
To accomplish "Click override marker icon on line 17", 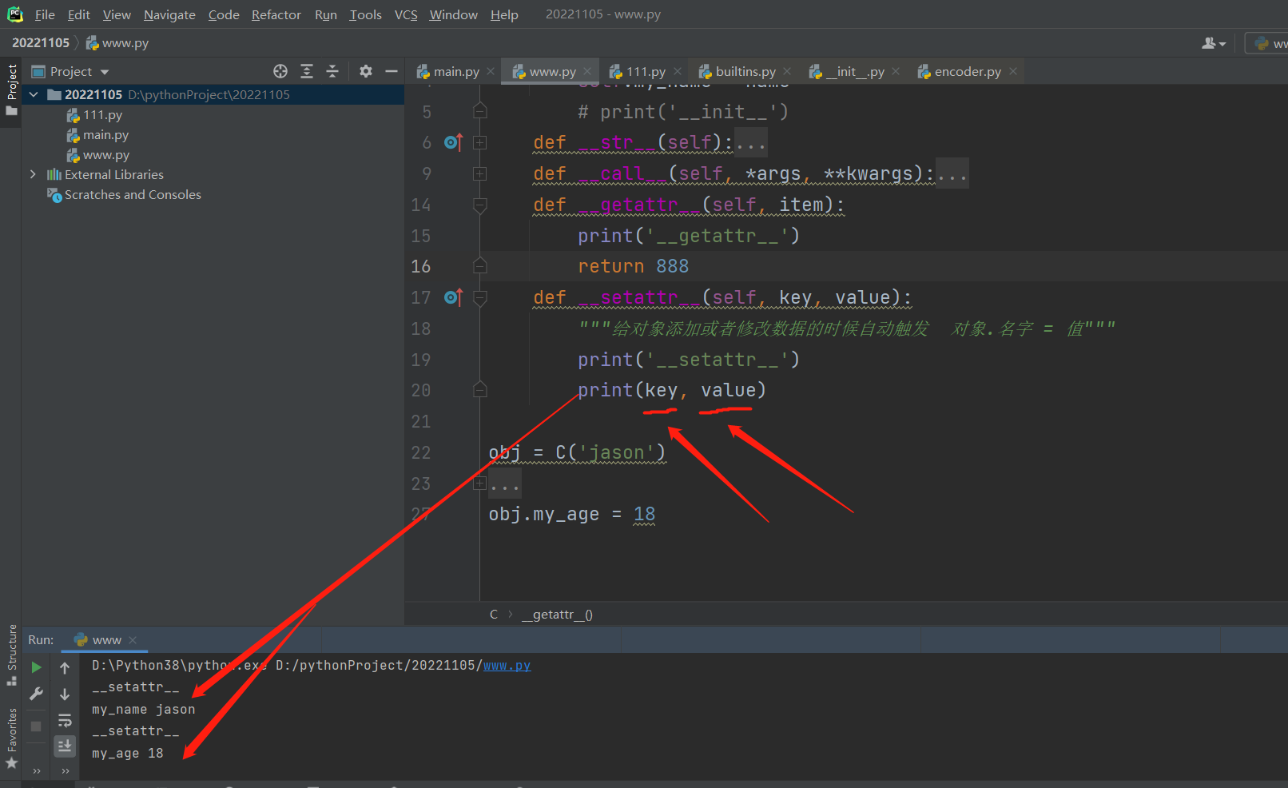I will tap(453, 297).
